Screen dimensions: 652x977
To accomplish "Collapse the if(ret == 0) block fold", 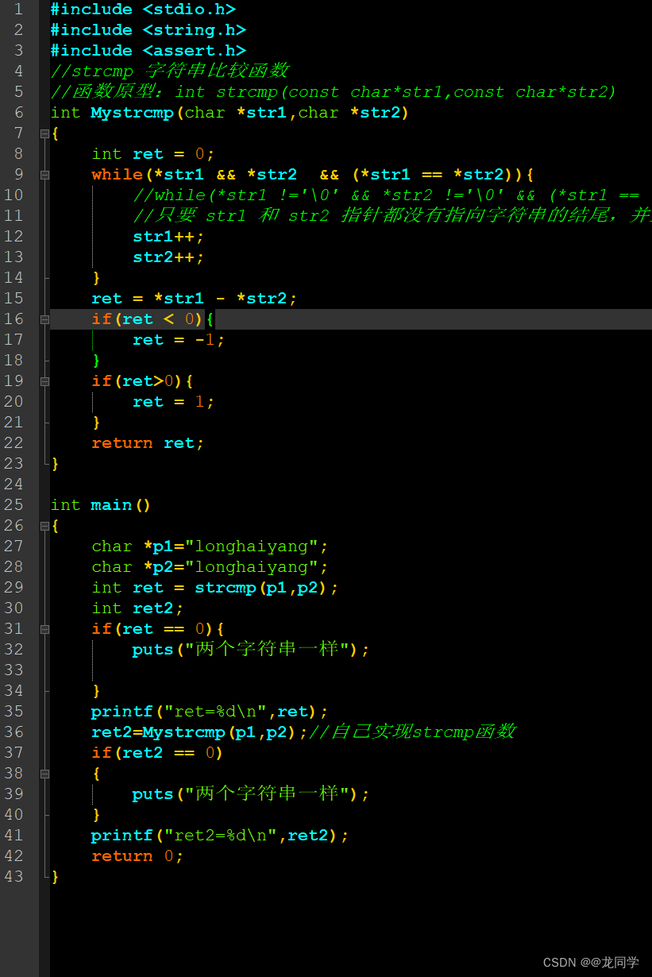I will pos(44,629).
